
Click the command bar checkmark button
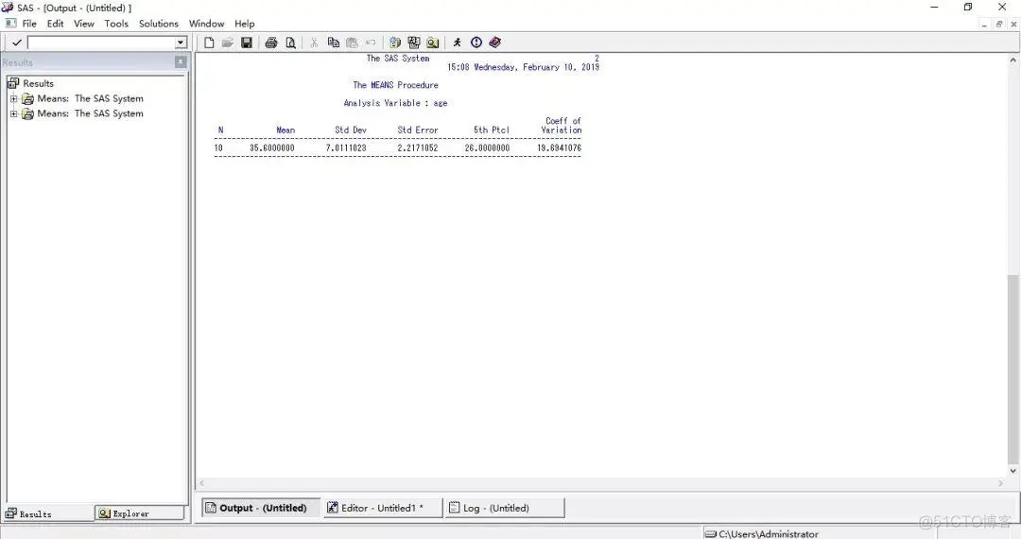coord(17,43)
